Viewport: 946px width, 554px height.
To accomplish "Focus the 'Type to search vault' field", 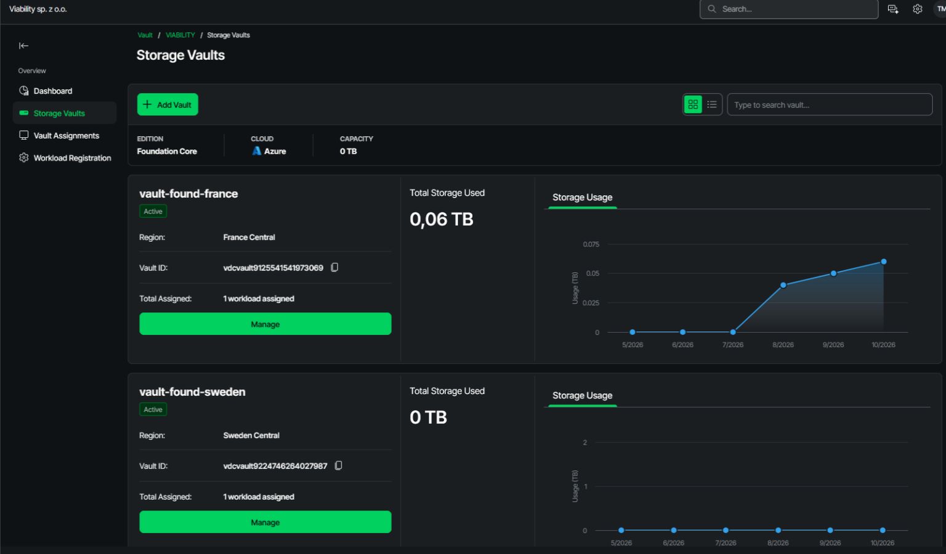I will (x=830, y=105).
